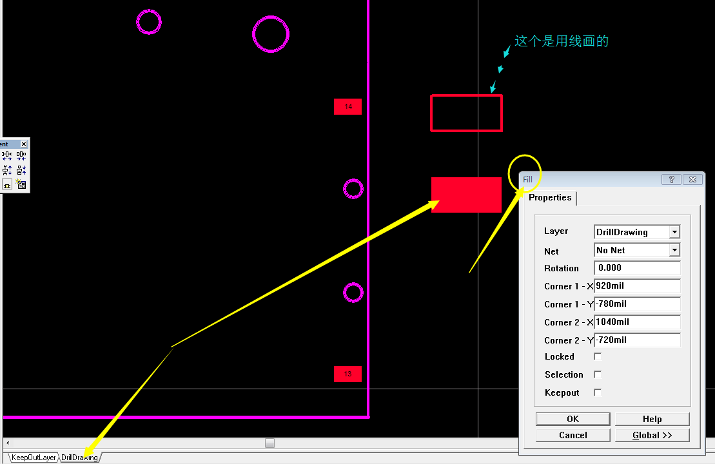715x464 pixels.
Task: Tick the Selection checkbox
Action: tap(598, 374)
